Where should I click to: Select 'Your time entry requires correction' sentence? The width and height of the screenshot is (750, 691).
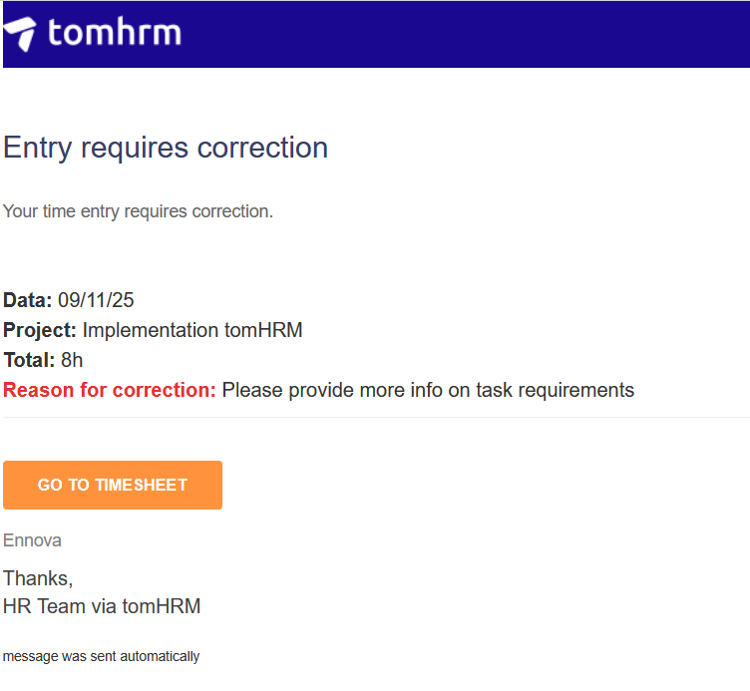point(138,211)
